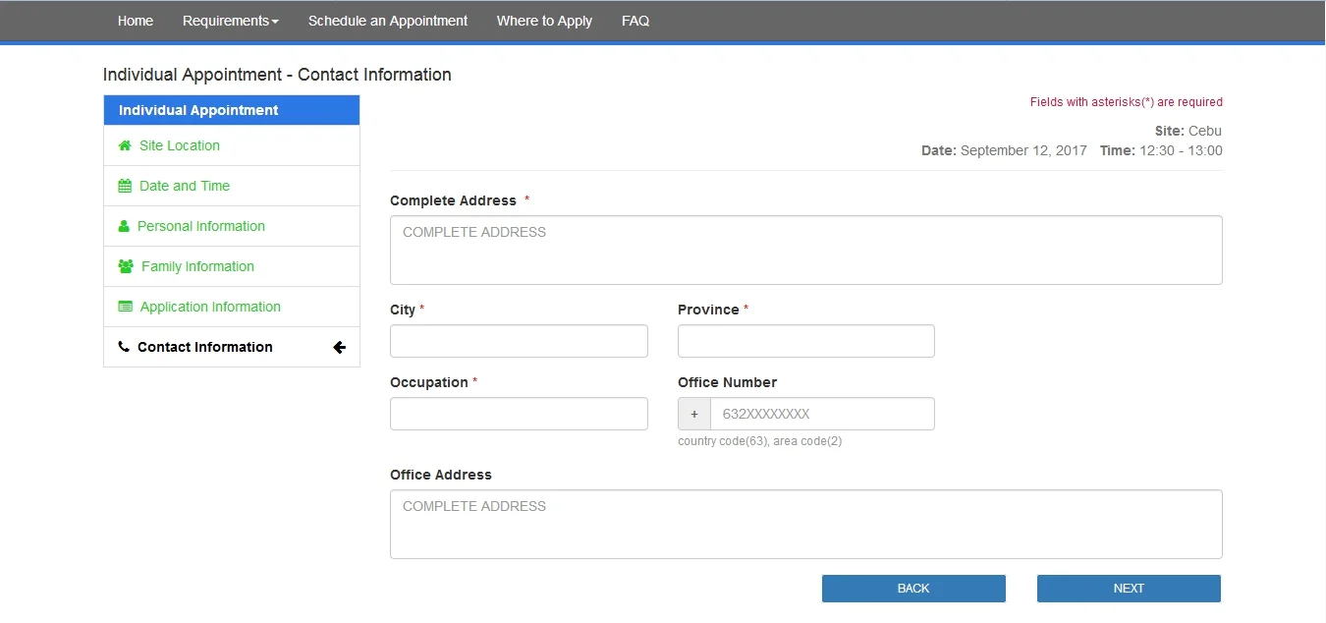Image resolution: width=1326 pixels, height=623 pixels.
Task: Click the home icon beside Site Location
Action: point(125,145)
